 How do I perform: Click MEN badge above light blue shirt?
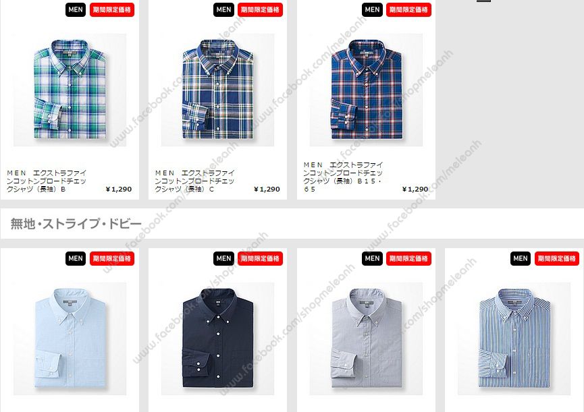click(76, 258)
